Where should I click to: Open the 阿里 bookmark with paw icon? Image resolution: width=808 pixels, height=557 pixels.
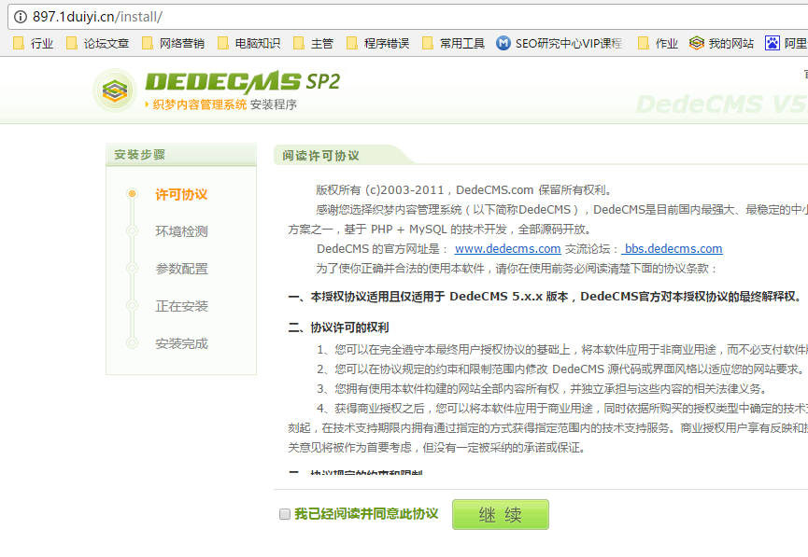coord(787,43)
